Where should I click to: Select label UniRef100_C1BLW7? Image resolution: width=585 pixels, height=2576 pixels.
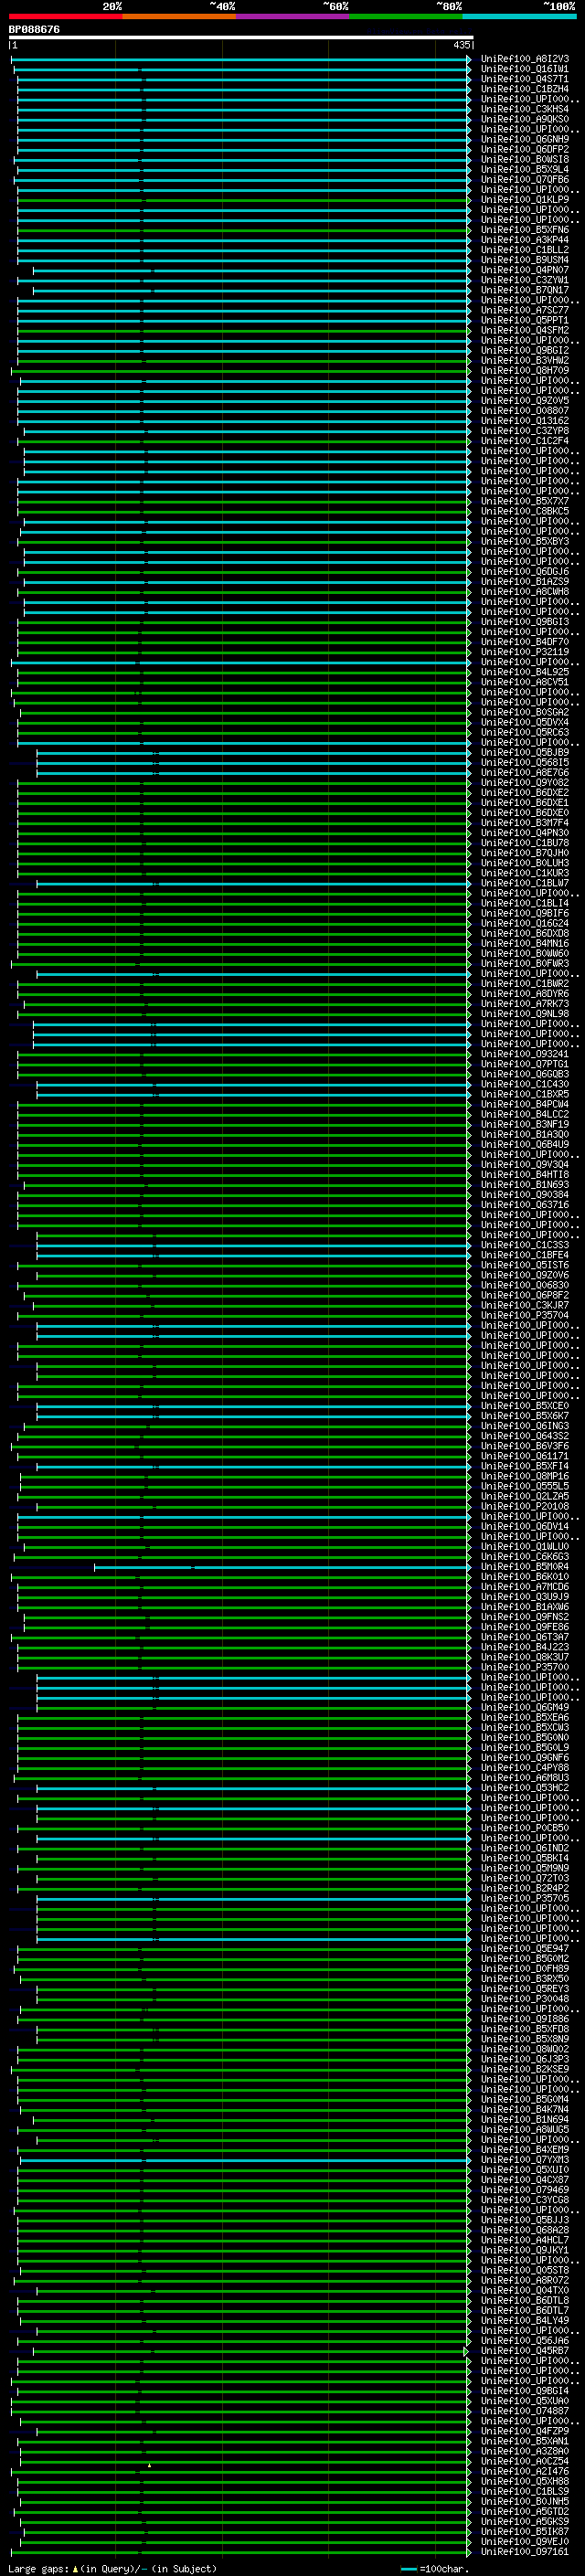pos(525,883)
